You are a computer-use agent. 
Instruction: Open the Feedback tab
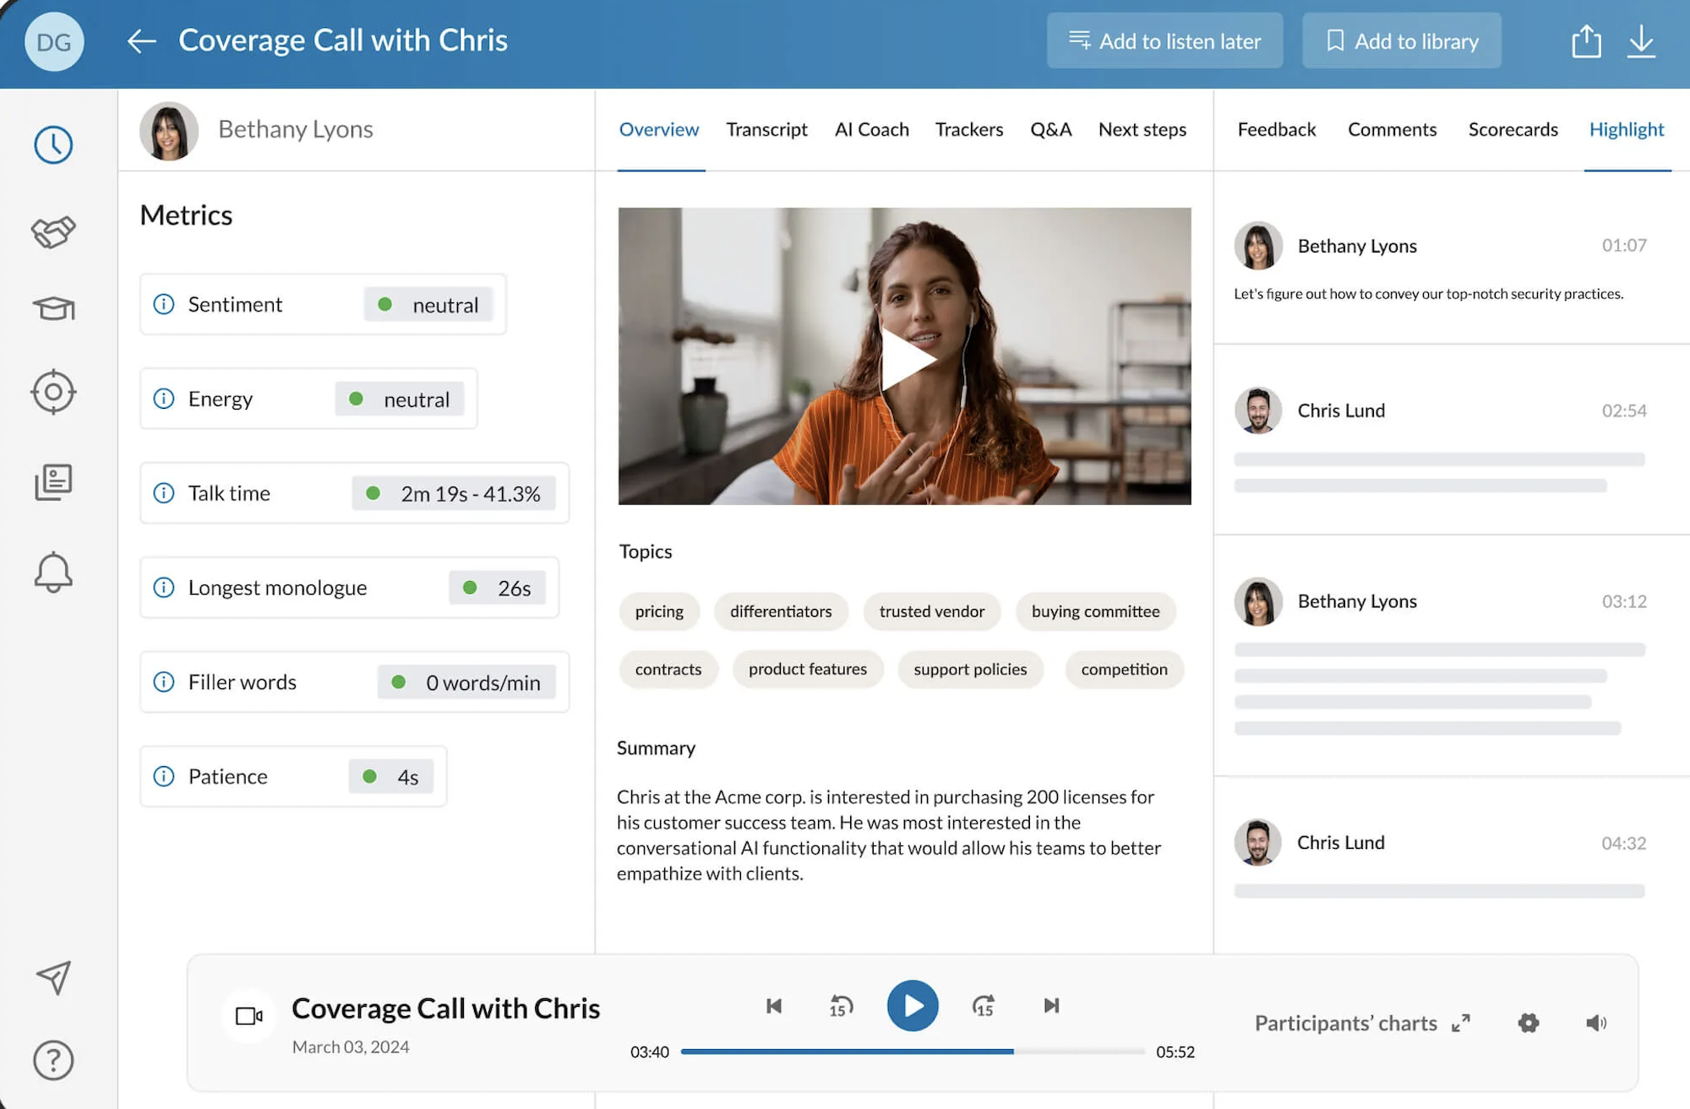point(1277,129)
